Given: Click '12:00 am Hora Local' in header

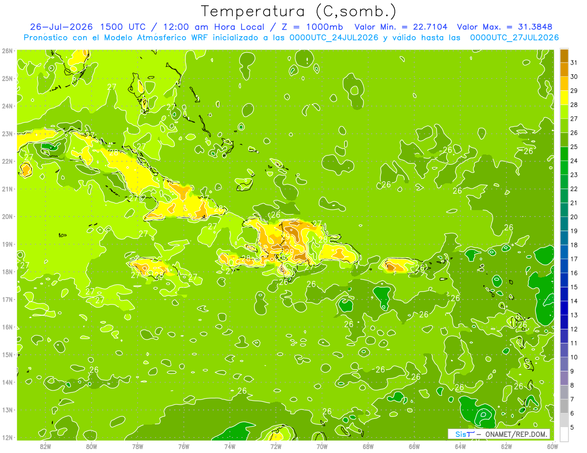Looking at the screenshot, I should click(214, 27).
